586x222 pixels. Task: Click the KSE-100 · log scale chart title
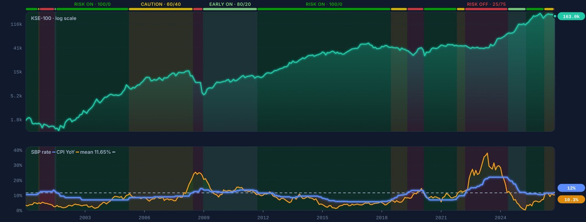point(53,18)
